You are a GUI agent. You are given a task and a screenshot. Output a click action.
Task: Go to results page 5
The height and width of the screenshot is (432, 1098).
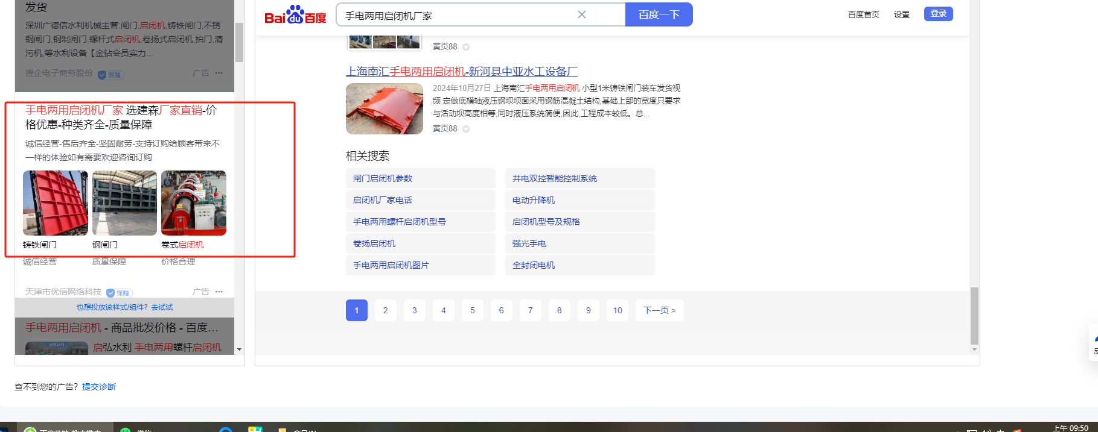click(x=473, y=310)
